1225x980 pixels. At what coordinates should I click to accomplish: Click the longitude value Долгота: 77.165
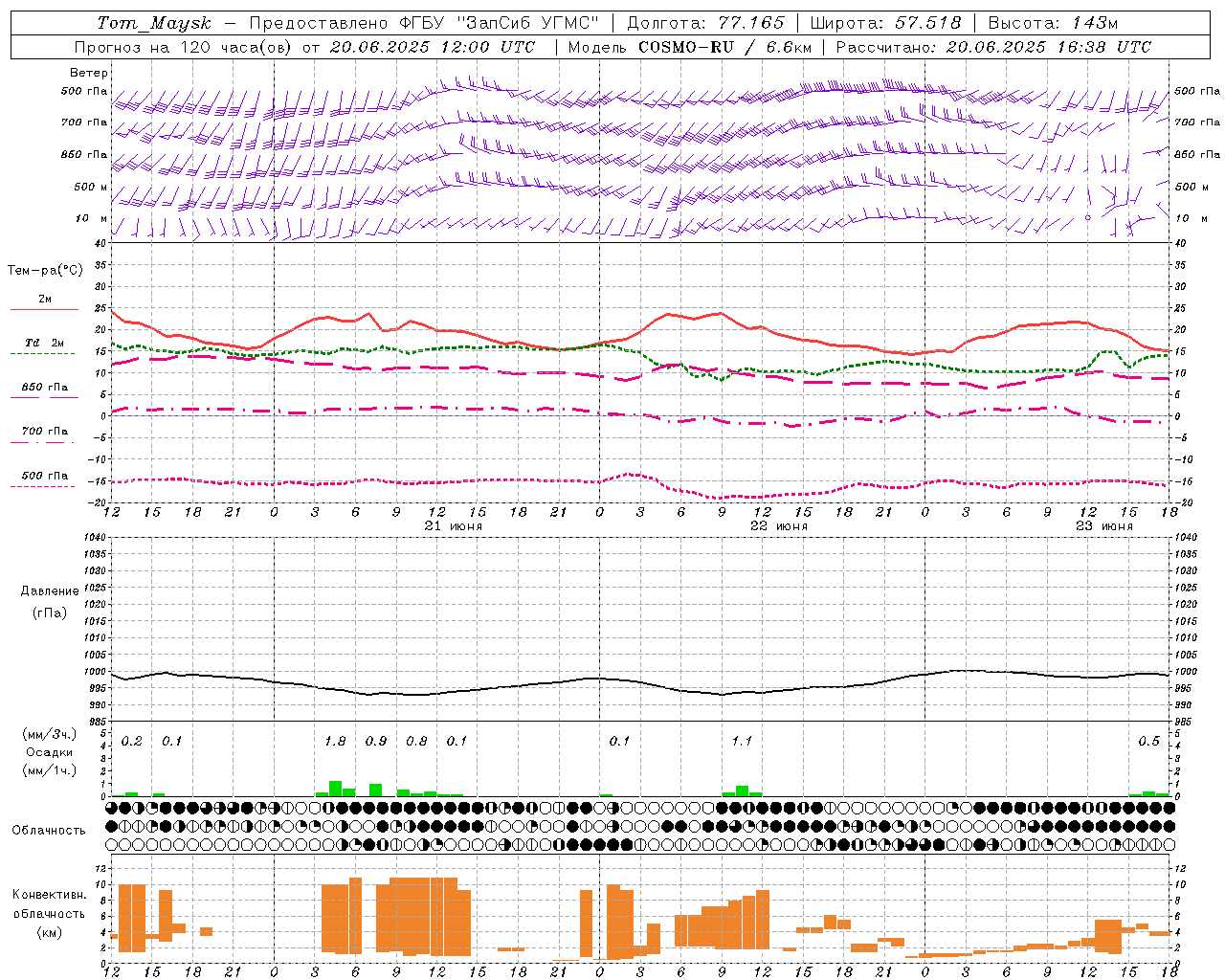coord(705,23)
